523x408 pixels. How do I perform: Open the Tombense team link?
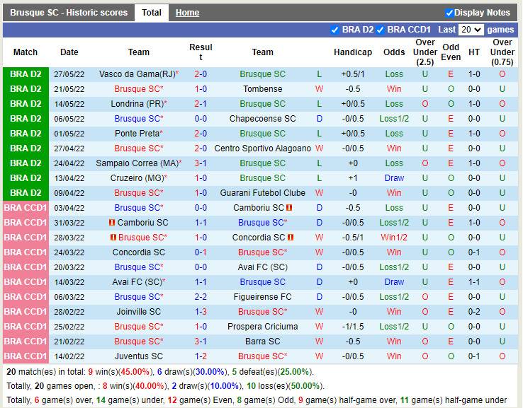(x=262, y=89)
